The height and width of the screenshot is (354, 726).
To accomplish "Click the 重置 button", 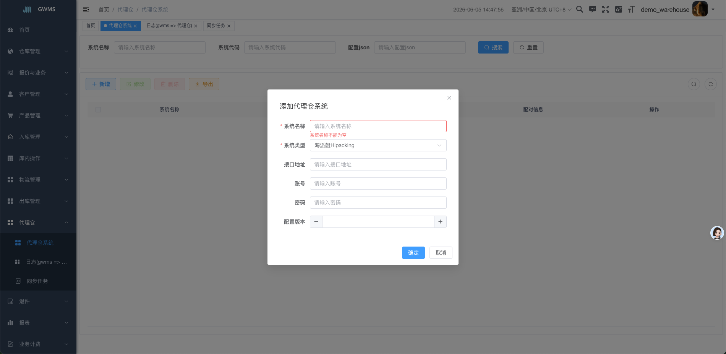I will 528,47.
